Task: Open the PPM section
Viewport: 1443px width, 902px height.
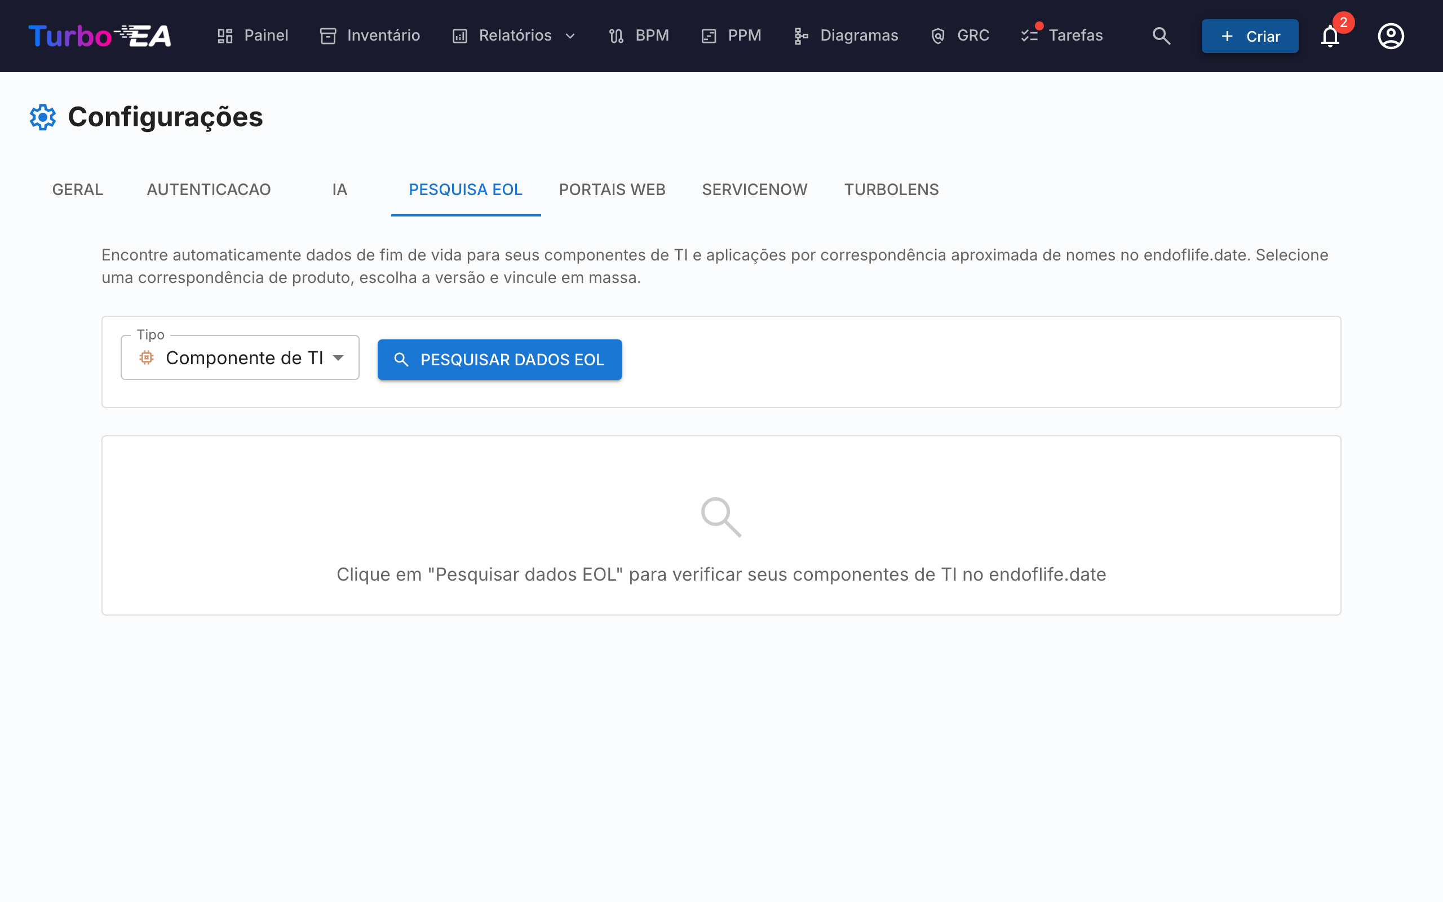Action: 732,36
